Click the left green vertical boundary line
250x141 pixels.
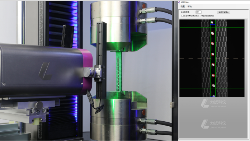(210, 58)
